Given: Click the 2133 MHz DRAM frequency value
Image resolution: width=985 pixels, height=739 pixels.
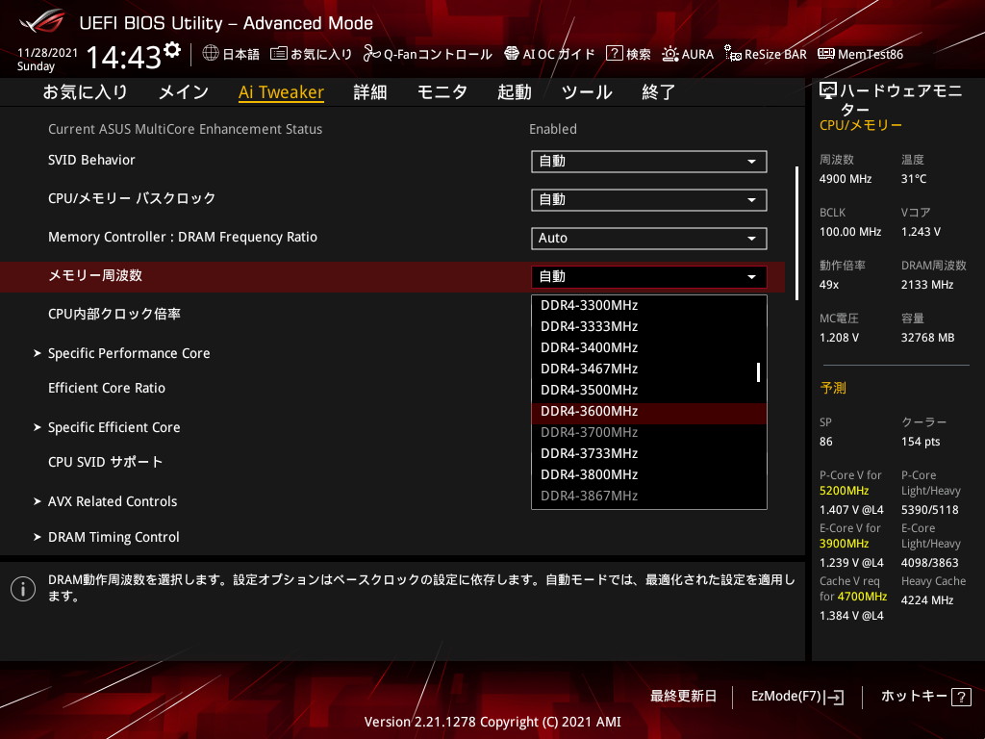Looking at the screenshot, I should pyautogui.click(x=927, y=285).
